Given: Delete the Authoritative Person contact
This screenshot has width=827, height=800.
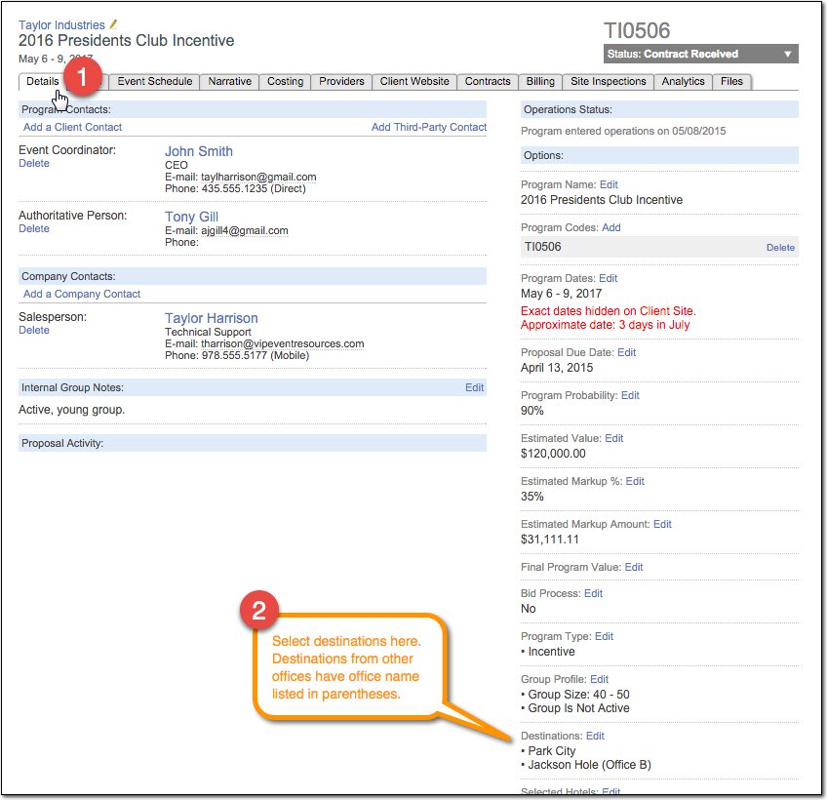Looking at the screenshot, I should [34, 229].
